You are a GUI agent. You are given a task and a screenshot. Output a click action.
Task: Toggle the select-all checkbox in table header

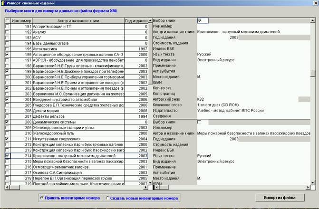[8, 21]
